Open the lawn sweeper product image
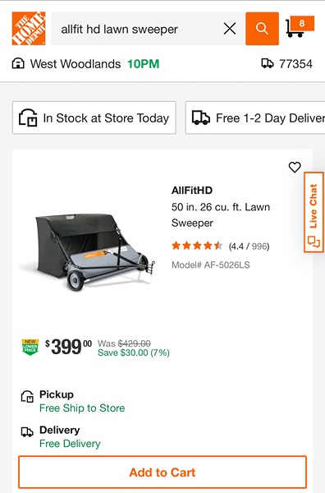325x493 pixels. coord(87,251)
